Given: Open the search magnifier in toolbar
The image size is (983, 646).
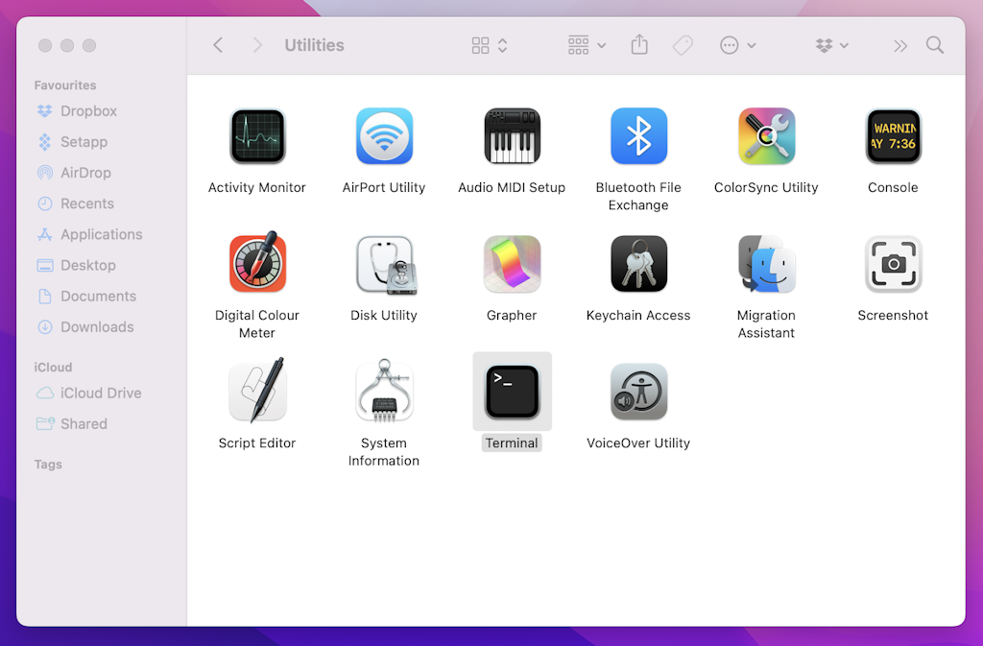Looking at the screenshot, I should 934,45.
